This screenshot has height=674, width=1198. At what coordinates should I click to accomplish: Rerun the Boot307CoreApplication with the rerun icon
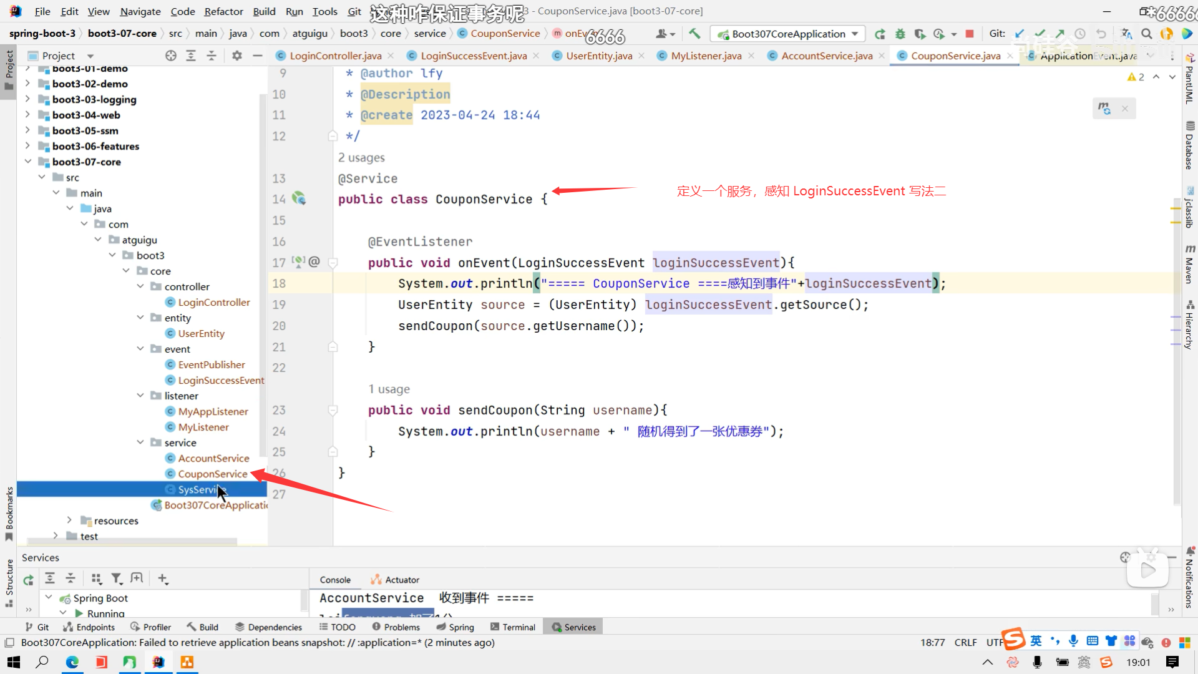tap(880, 34)
